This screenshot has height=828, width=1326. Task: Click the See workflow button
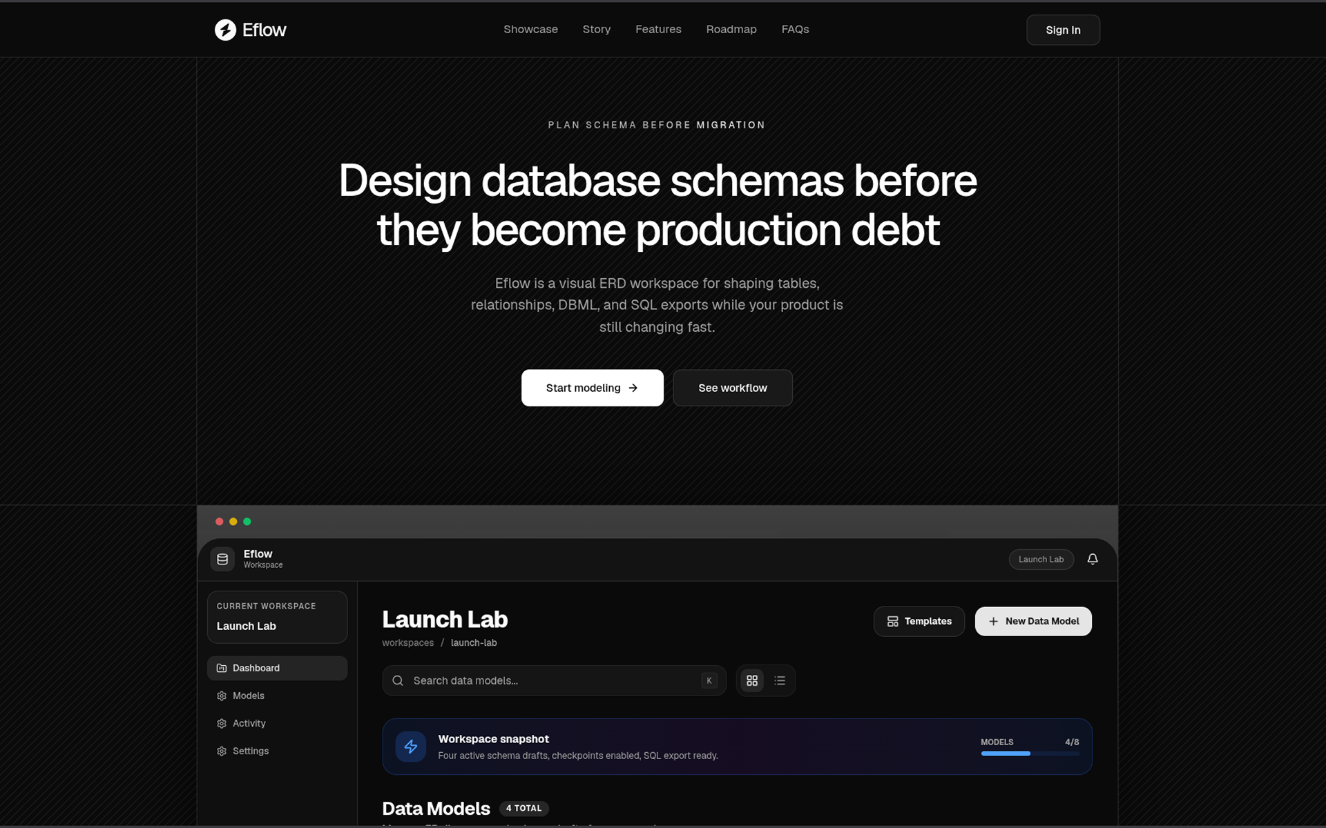tap(732, 388)
